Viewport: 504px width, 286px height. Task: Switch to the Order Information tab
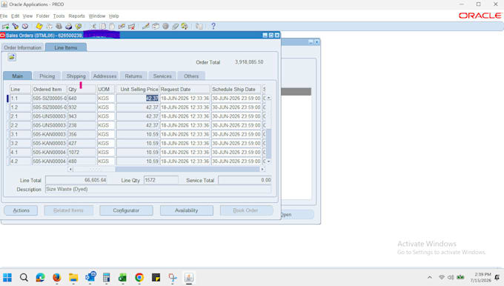coord(22,47)
